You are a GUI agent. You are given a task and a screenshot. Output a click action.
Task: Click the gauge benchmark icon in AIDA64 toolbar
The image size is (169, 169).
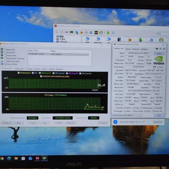tap(101, 33)
